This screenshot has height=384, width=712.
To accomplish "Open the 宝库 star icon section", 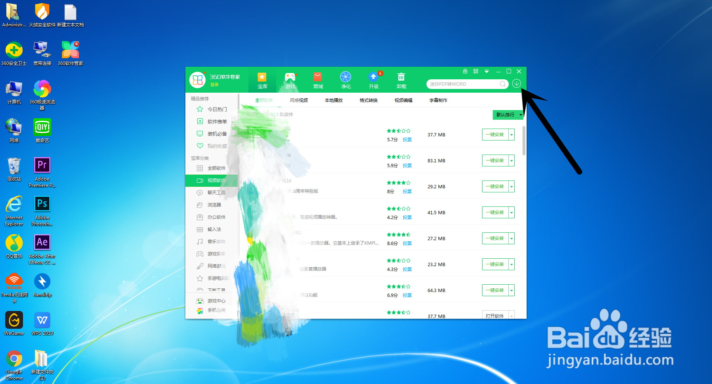I will (262, 80).
